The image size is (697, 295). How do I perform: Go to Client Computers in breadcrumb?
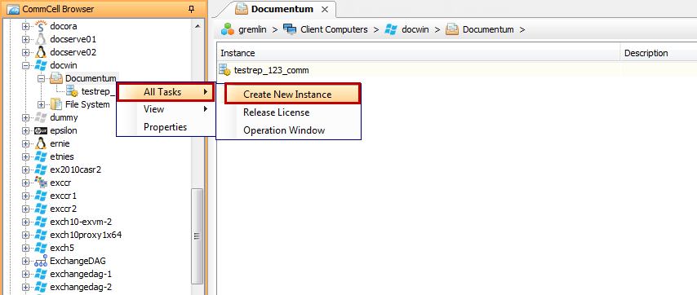tap(334, 29)
